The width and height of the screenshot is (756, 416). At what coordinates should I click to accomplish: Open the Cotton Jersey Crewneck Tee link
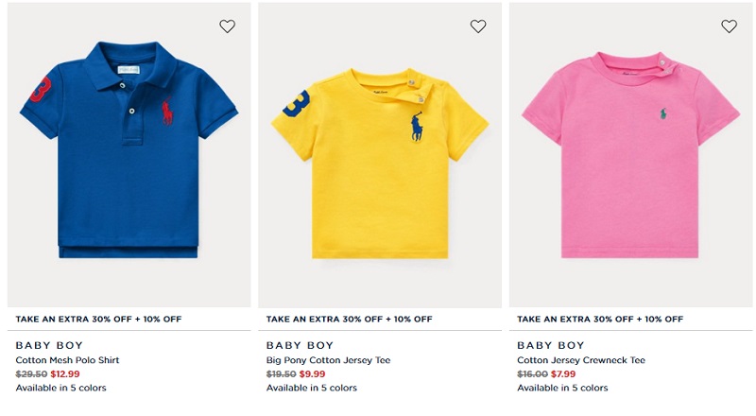tap(581, 360)
